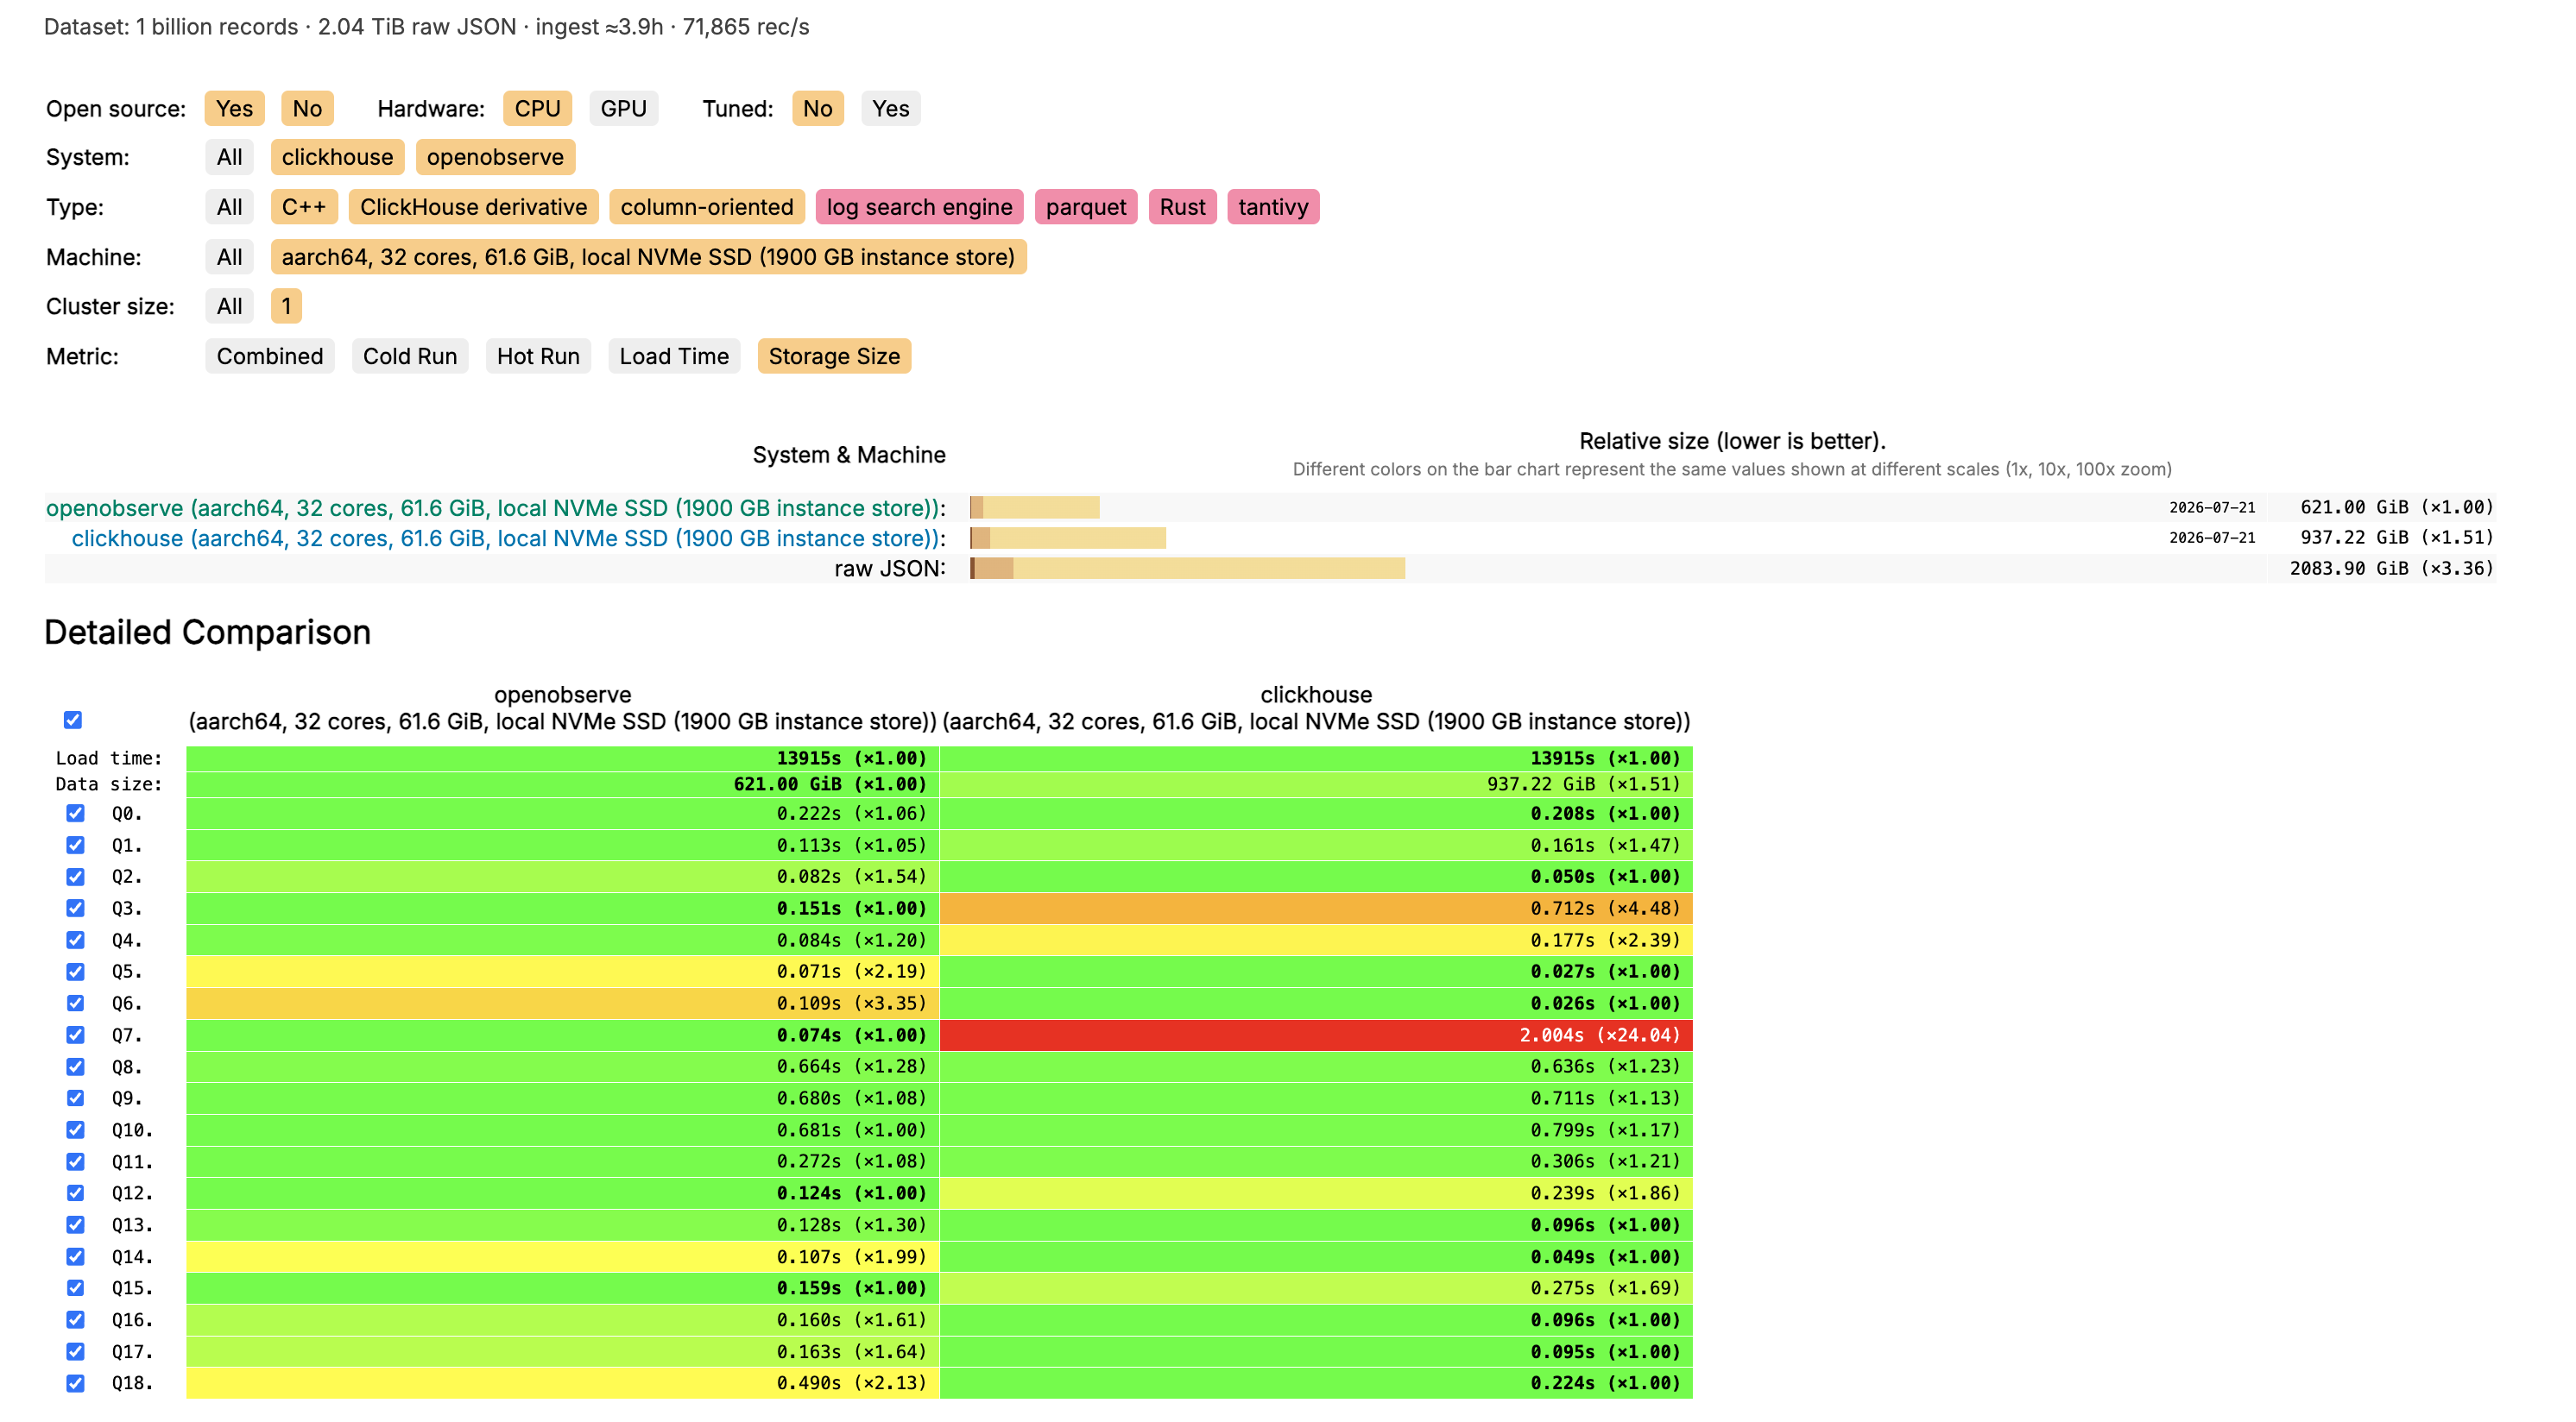Click openobserve Load time 13915s cell

(563, 758)
